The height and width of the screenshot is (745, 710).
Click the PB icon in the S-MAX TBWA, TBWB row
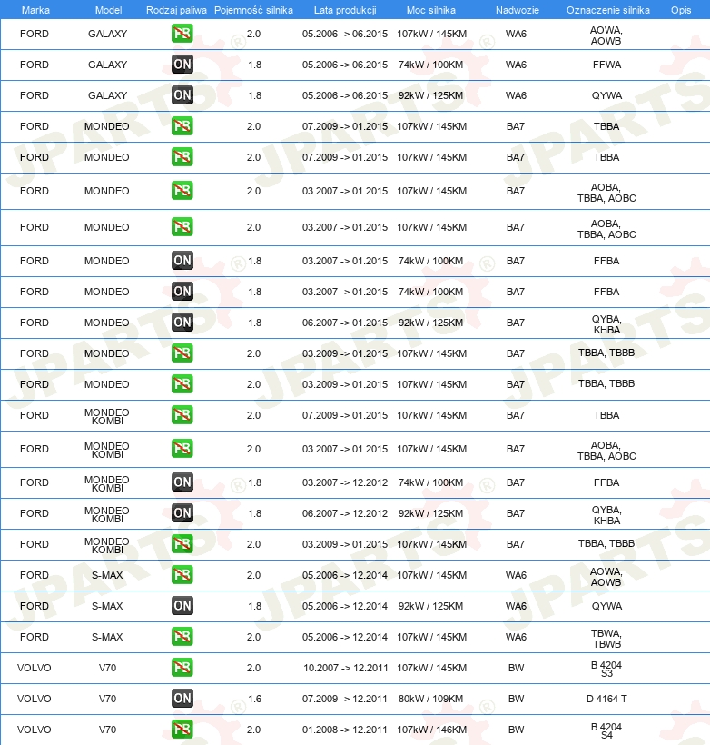(182, 637)
